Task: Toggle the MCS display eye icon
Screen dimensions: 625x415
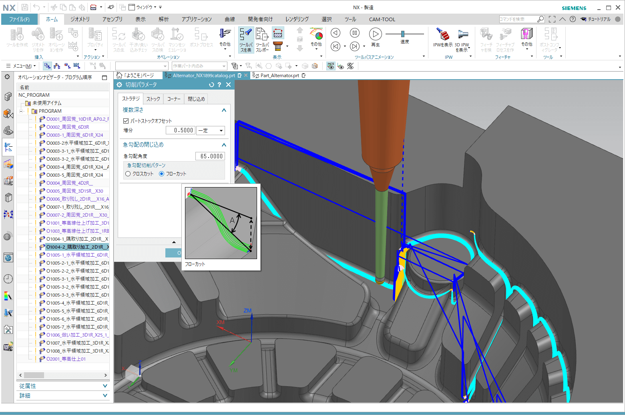Action: [331, 66]
